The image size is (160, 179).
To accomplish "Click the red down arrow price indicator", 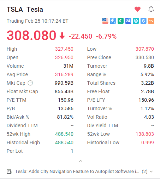I will pyautogui.click(x=62, y=36).
